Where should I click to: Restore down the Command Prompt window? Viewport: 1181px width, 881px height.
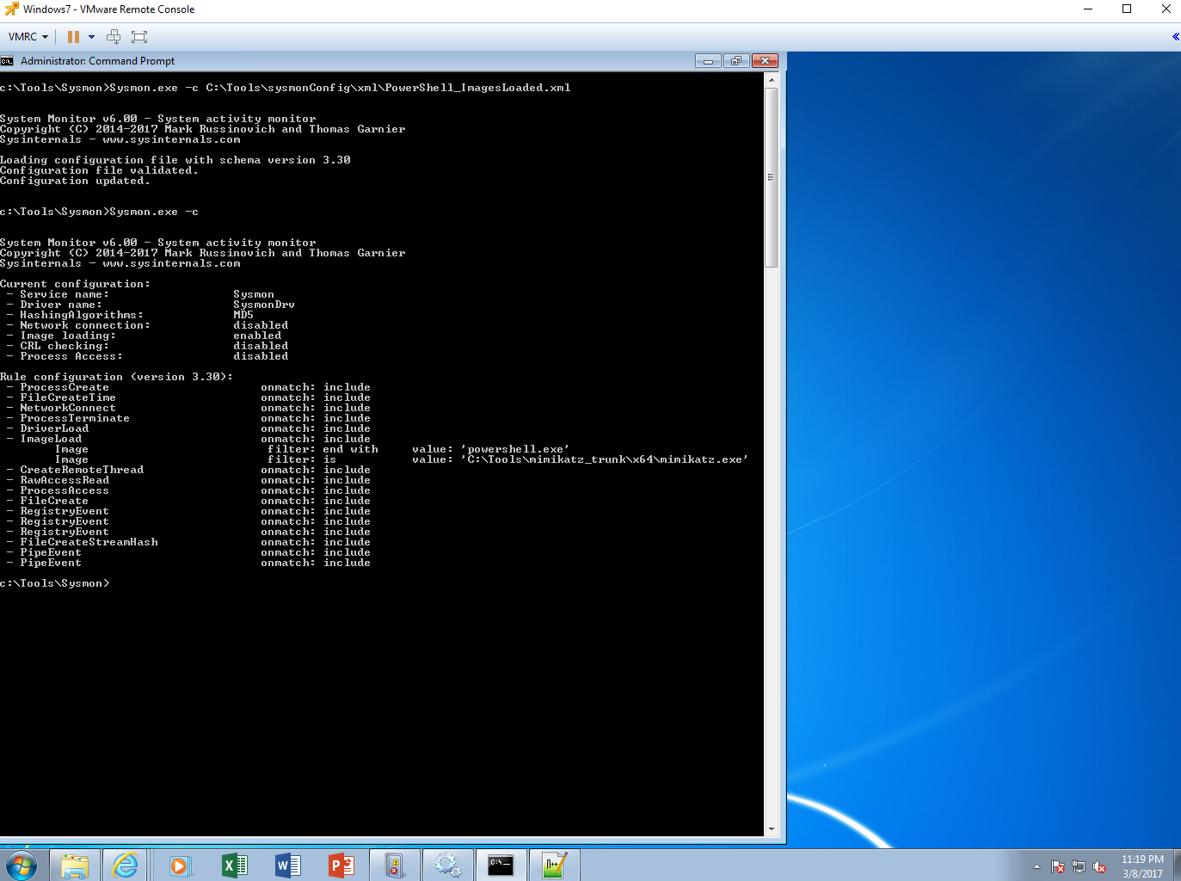click(735, 61)
